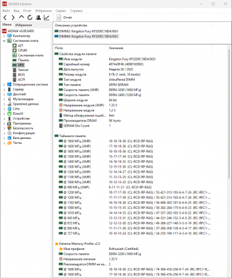232x278 pixels.
Task: Click the База данных icon in tree
Action: click(x=9, y=138)
